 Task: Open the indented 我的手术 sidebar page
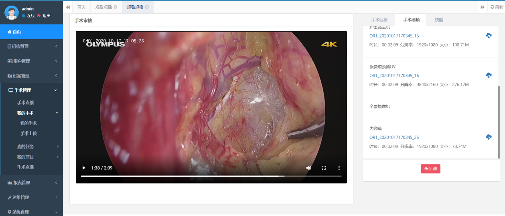[x=28, y=123]
